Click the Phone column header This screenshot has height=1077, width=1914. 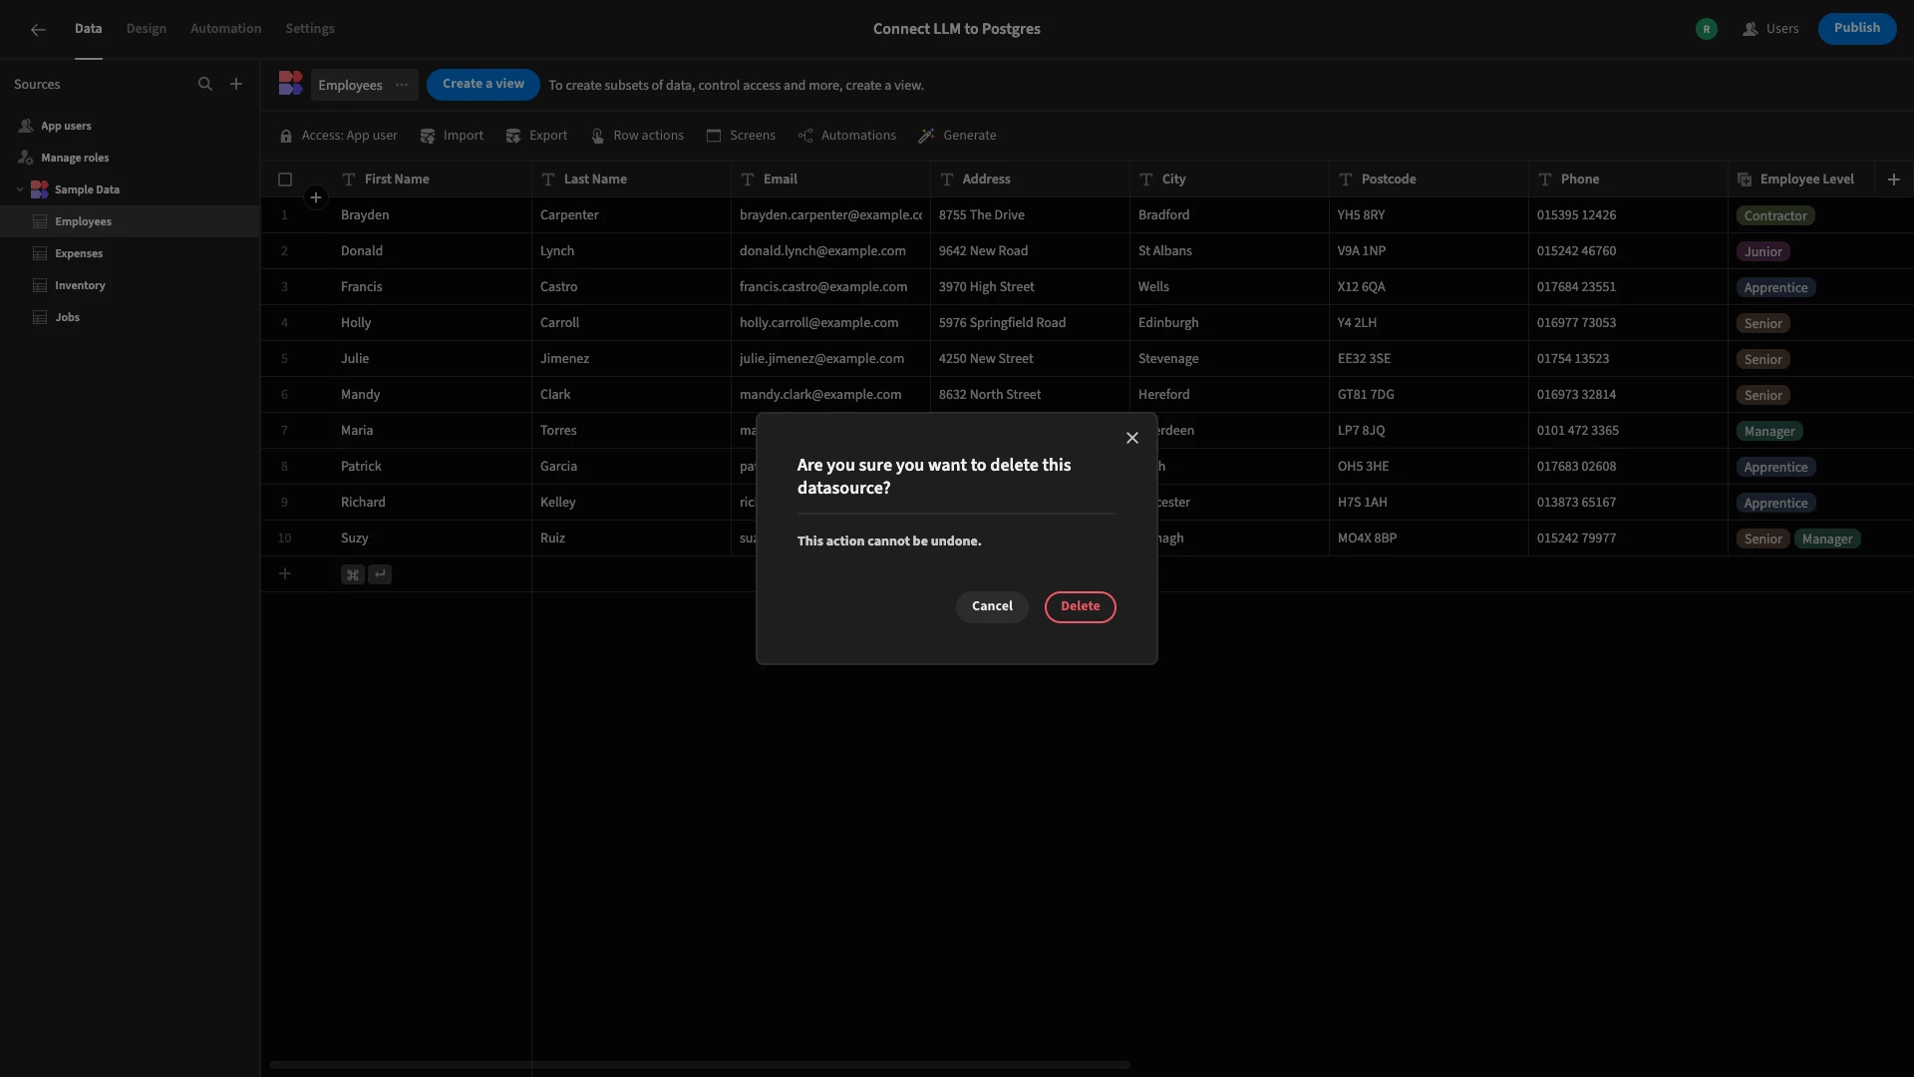pyautogui.click(x=1628, y=179)
